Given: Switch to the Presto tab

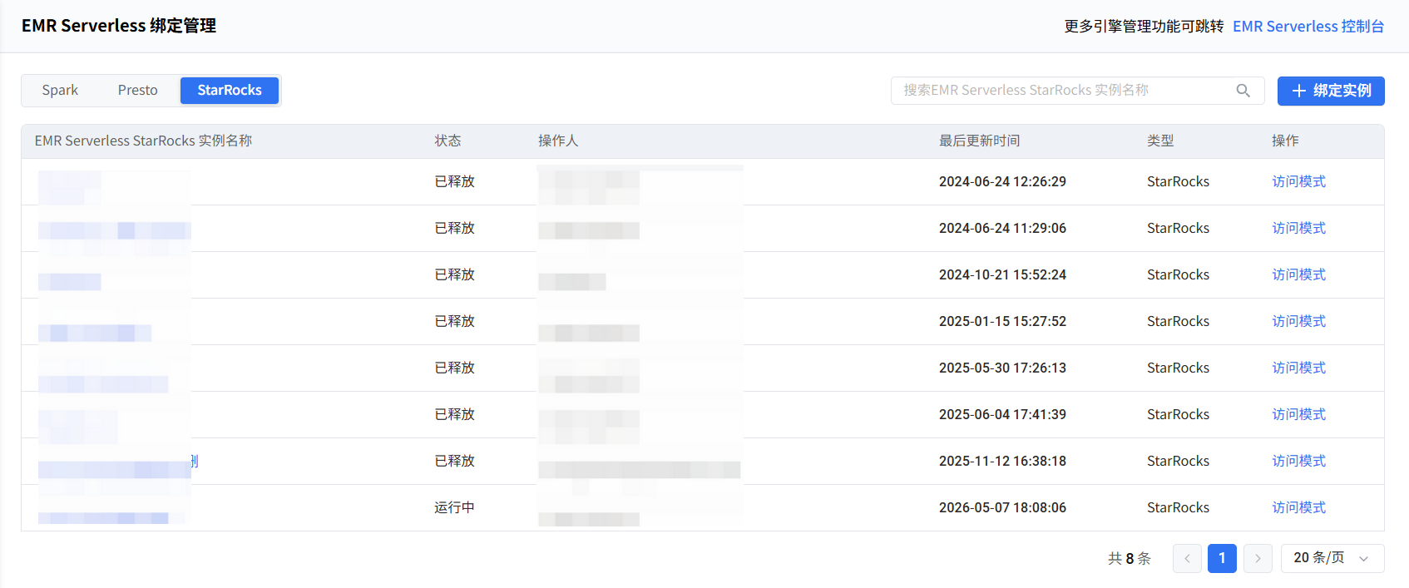Looking at the screenshot, I should [x=138, y=90].
